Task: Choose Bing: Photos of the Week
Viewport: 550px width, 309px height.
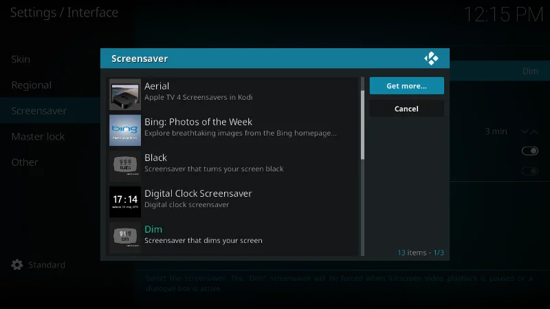Action: 232,130
